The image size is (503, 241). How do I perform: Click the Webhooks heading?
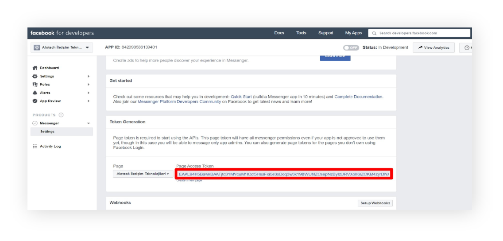coord(120,202)
